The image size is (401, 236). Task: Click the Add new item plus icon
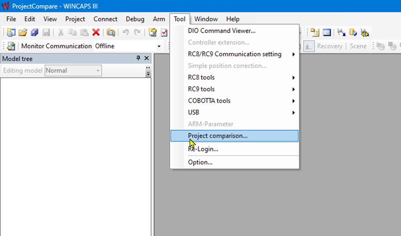153,32
